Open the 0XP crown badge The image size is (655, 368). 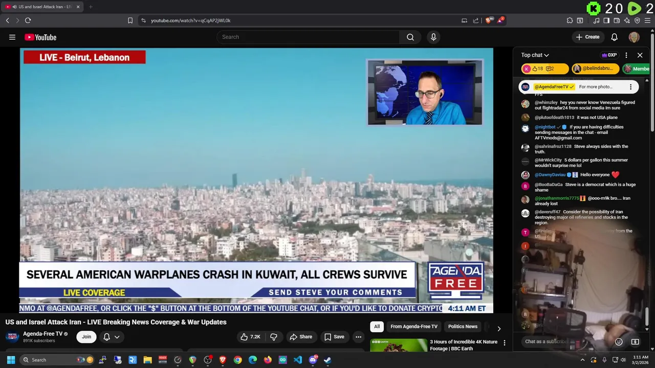609,55
